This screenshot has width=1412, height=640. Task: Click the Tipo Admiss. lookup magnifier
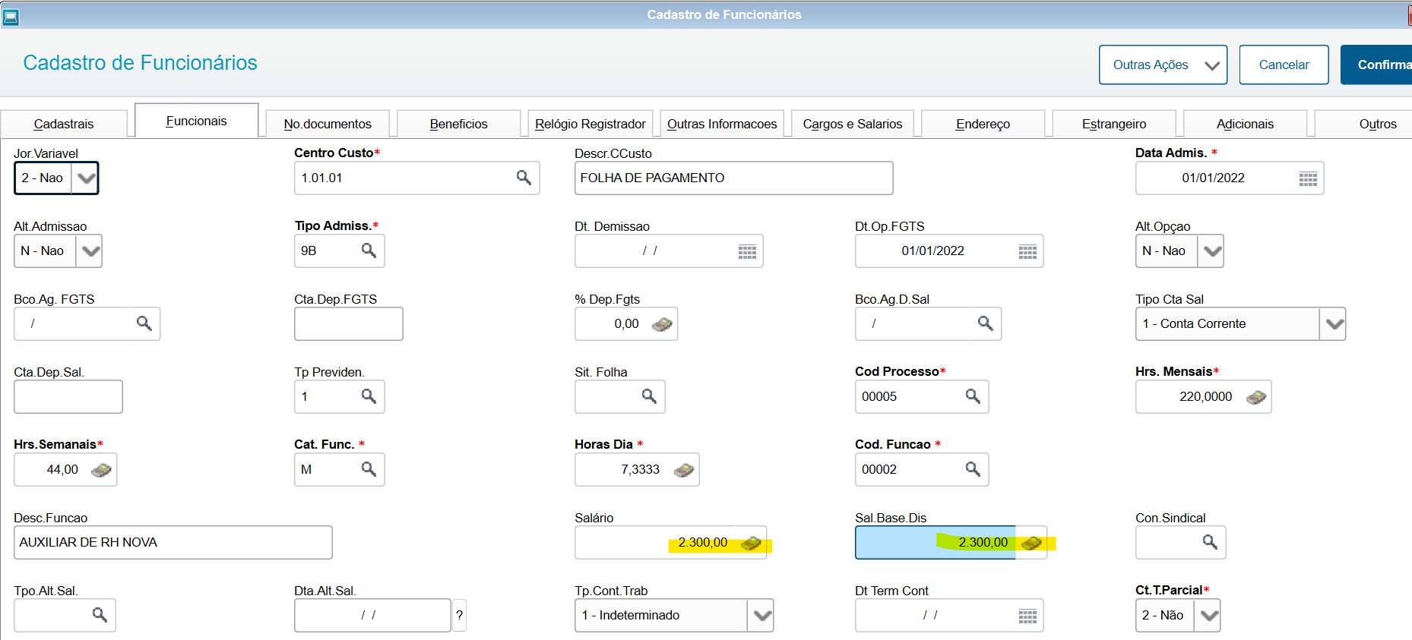pyautogui.click(x=369, y=251)
